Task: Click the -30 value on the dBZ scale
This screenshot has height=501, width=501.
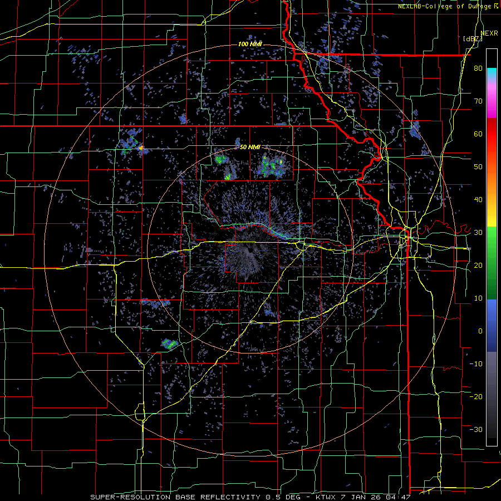Action: (476, 430)
